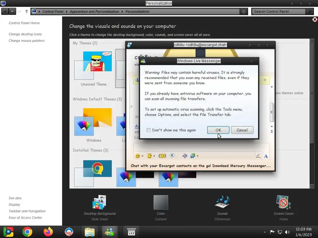Expand the wink dropdown arrow
The width and height of the screenshot is (318, 238).
154,156
